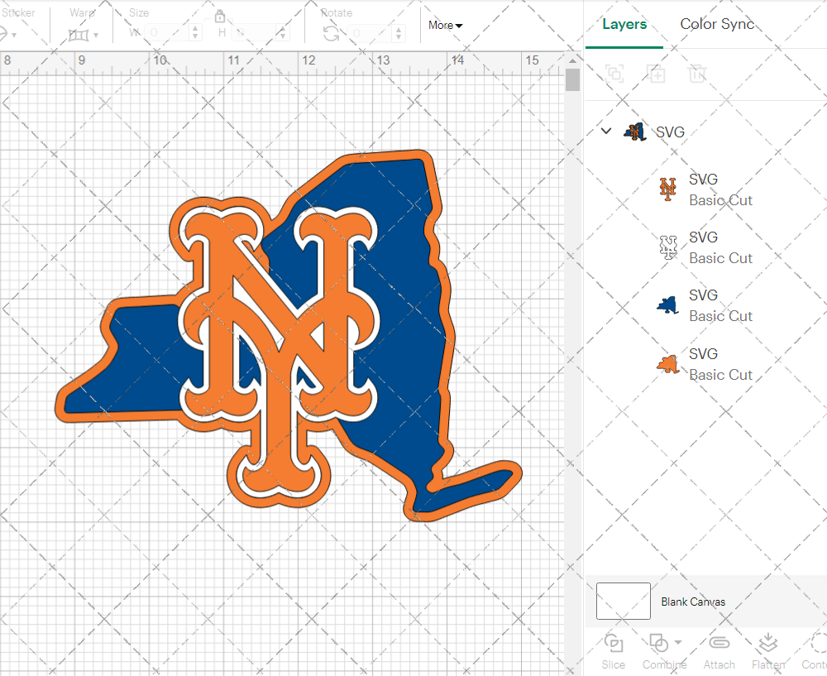Viewport: 827px width, 676px height.
Task: Click the canvas vertical scrollbar up arrow
Action: tap(572, 61)
